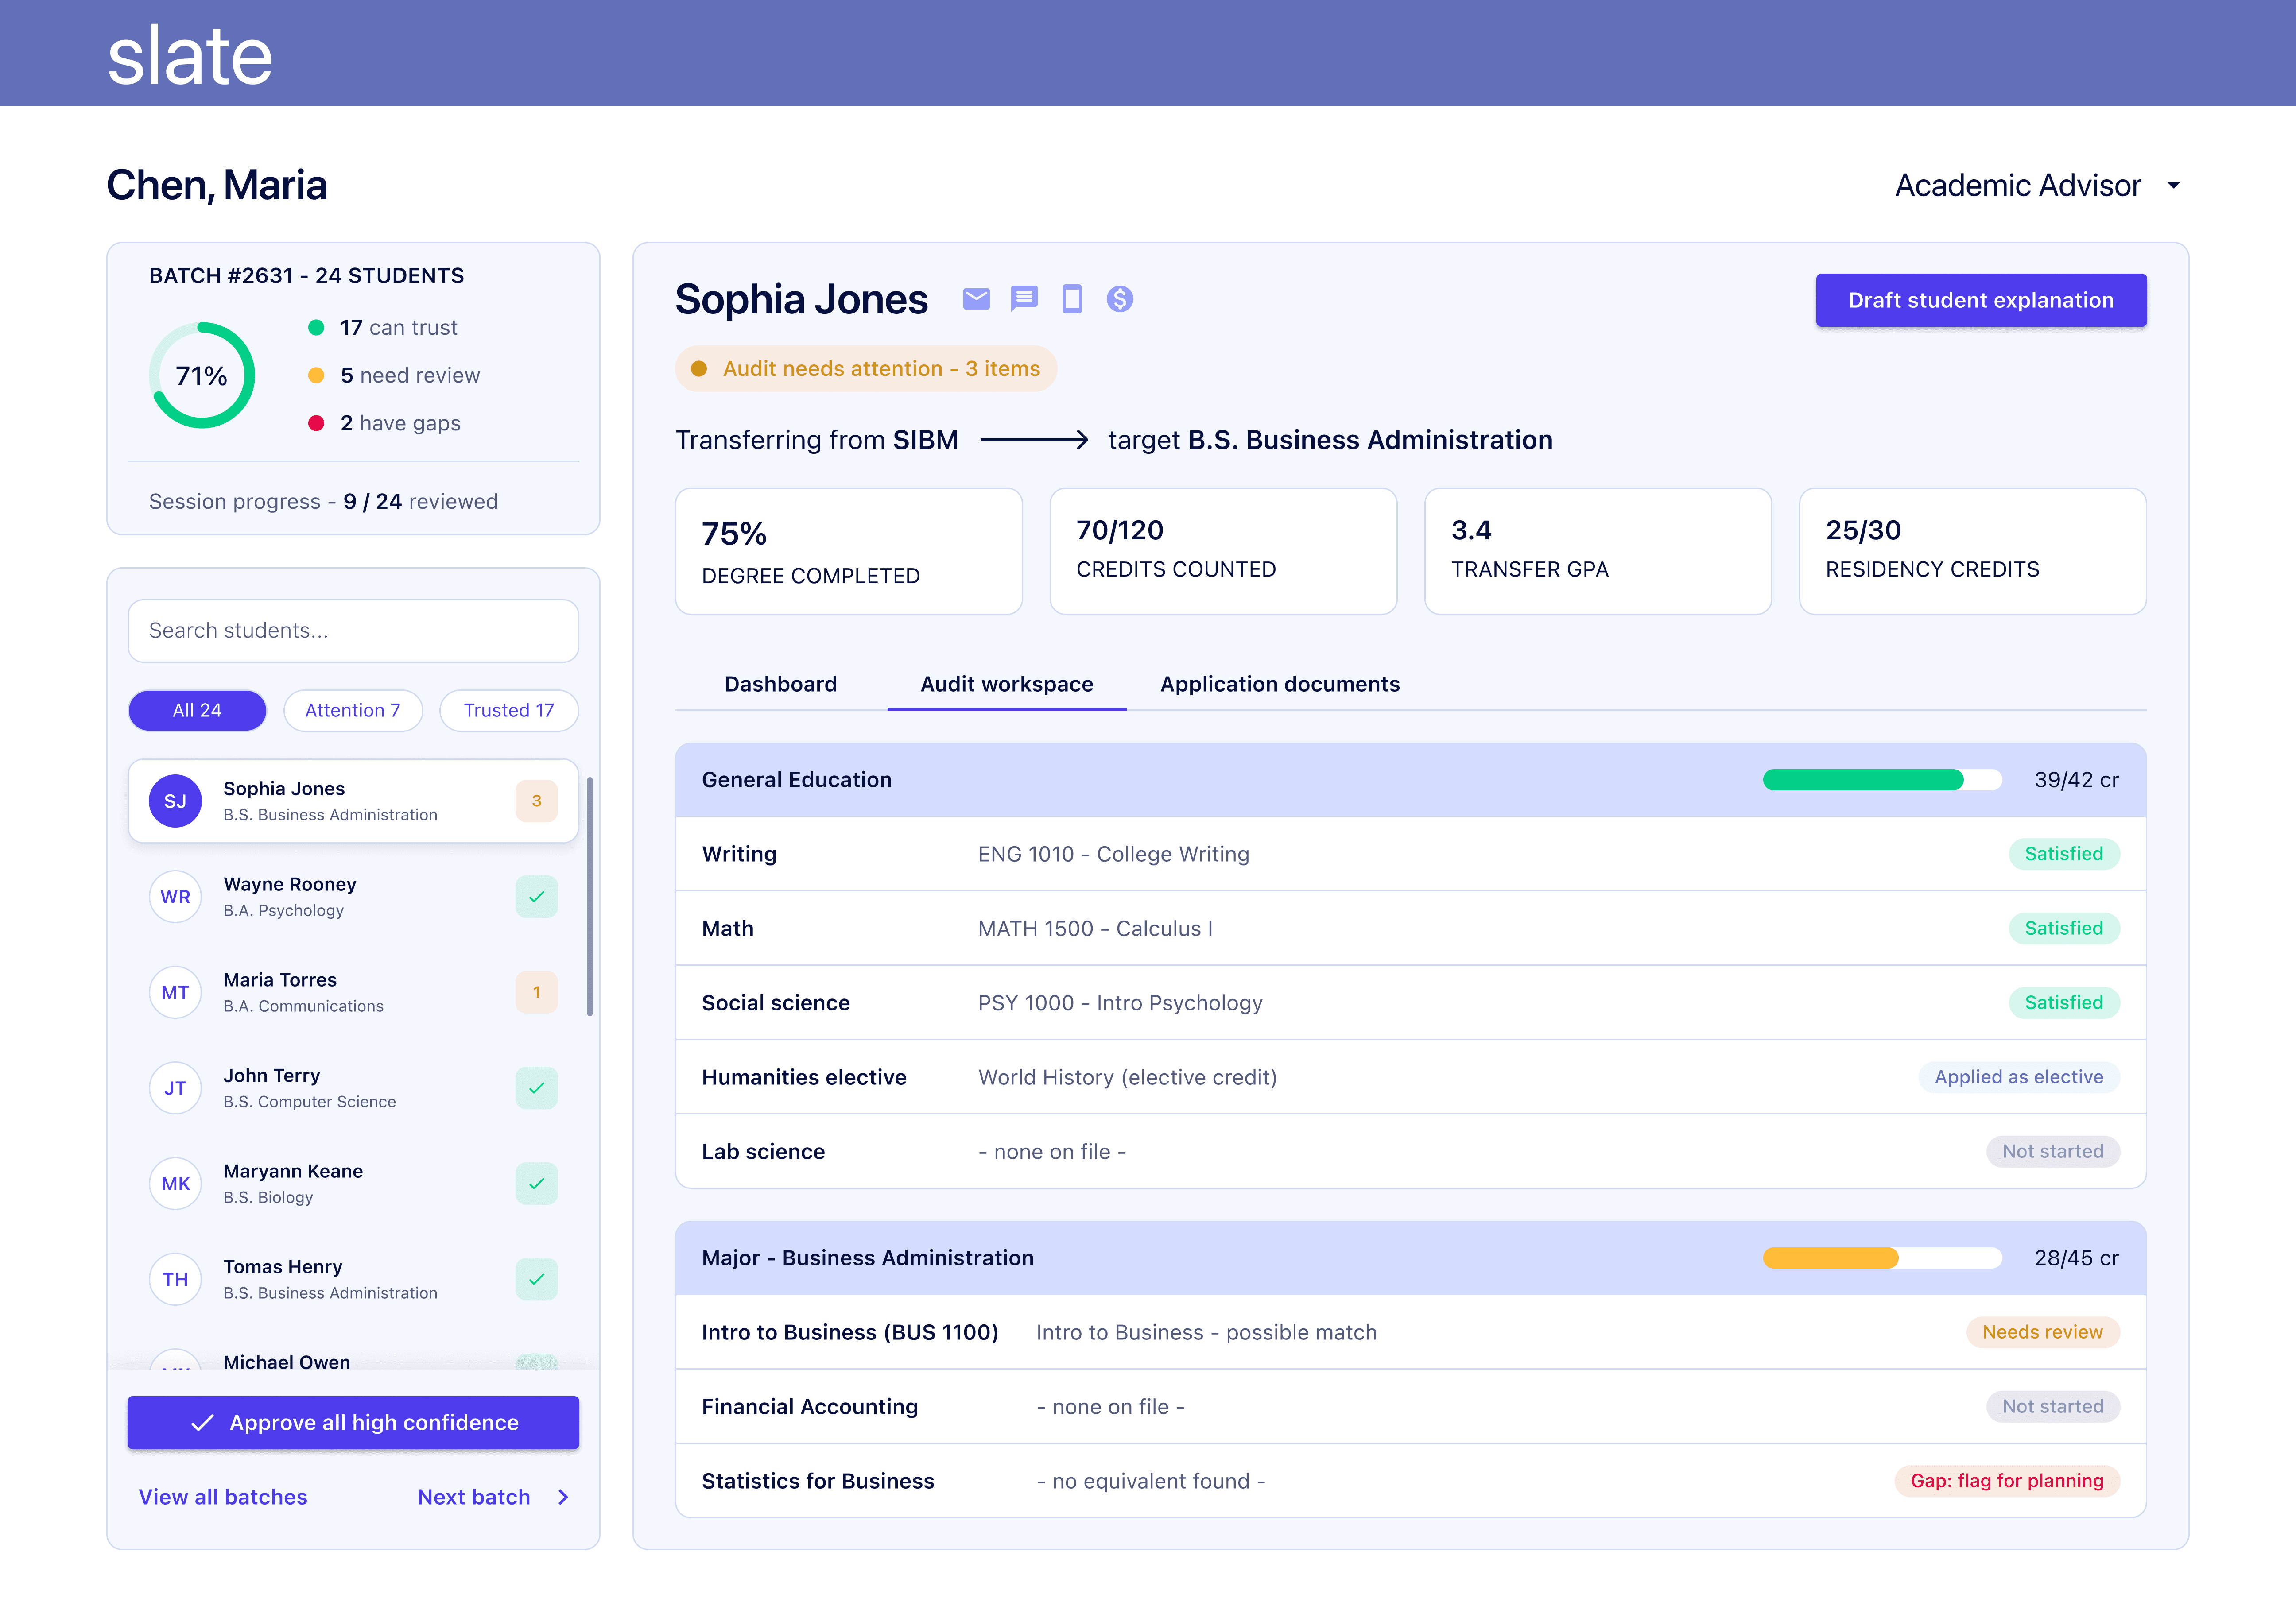Click Not started tag on Lab science
Image resolution: width=2296 pixels, height=1602 pixels.
pos(2053,1152)
